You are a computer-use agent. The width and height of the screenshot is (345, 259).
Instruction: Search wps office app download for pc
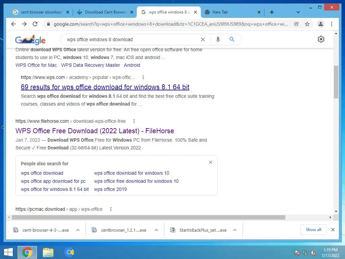point(53,181)
